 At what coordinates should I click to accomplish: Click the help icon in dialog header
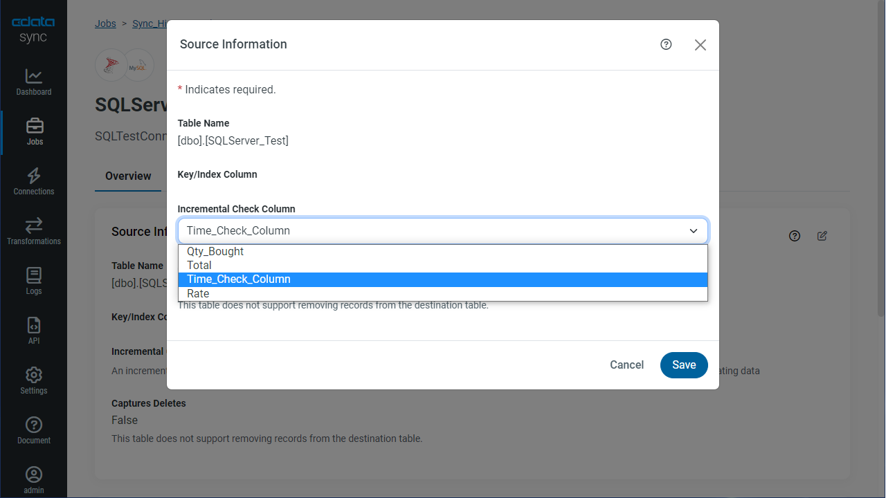[x=666, y=44]
